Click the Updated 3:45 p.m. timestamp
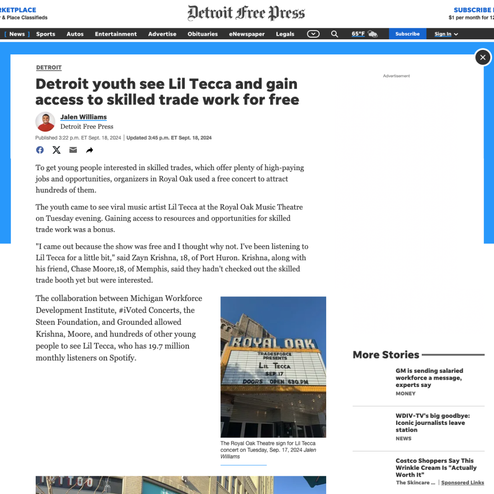Viewport: 494px width, 494px height. point(169,138)
